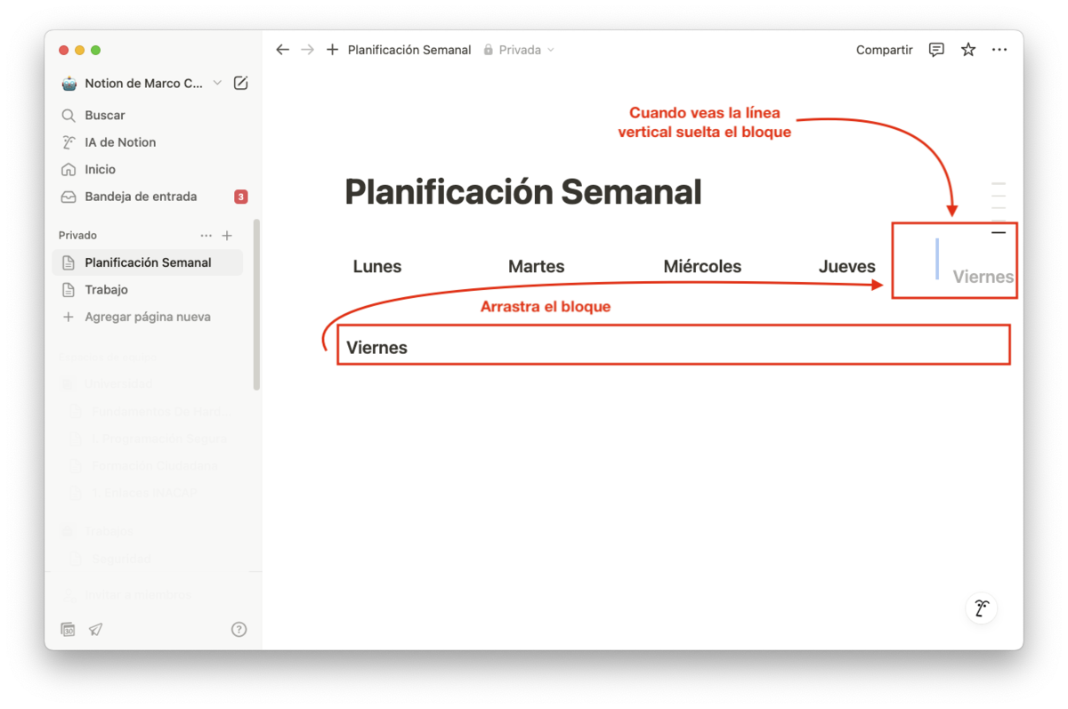Add page to favorites with star icon
Viewport: 1068px width, 709px height.
tap(968, 50)
